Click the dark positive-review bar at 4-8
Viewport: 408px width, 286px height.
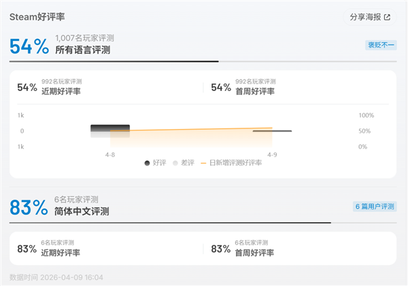110,128
